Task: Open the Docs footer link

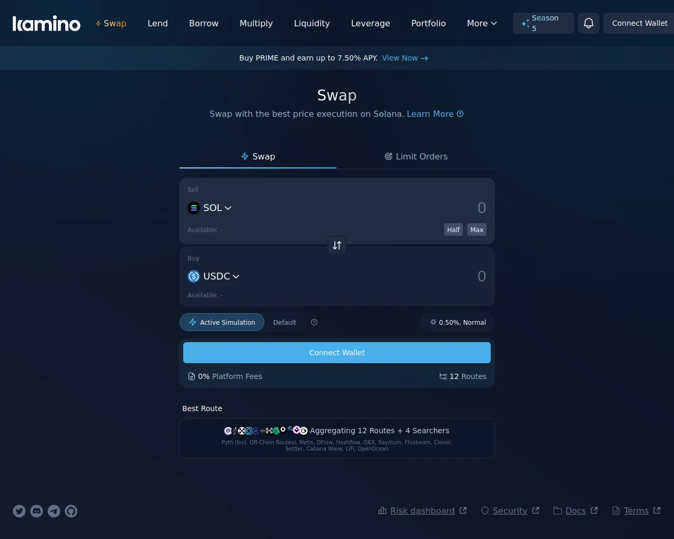Action: pyautogui.click(x=576, y=511)
